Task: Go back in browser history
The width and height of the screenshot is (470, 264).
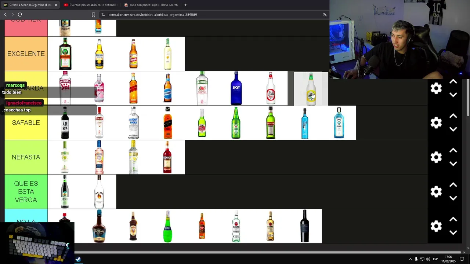Action: pyautogui.click(x=5, y=15)
